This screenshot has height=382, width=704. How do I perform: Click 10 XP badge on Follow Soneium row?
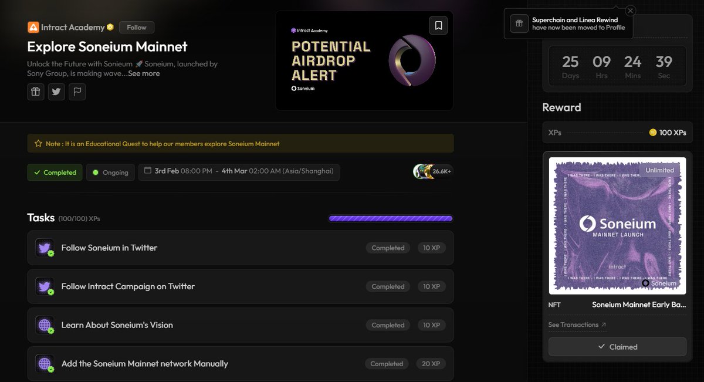(431, 248)
